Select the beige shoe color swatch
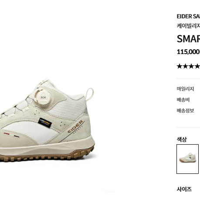Screen dimensions: 200x200 tap(187, 159)
